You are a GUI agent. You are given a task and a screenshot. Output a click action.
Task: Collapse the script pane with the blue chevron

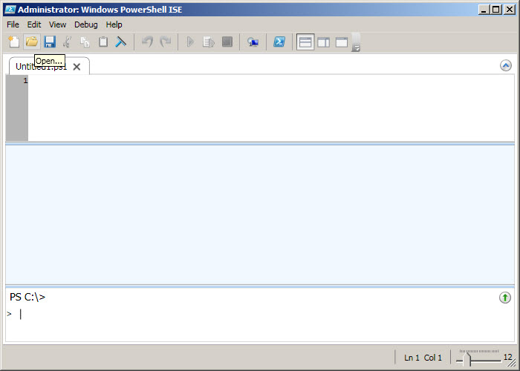[505, 65]
